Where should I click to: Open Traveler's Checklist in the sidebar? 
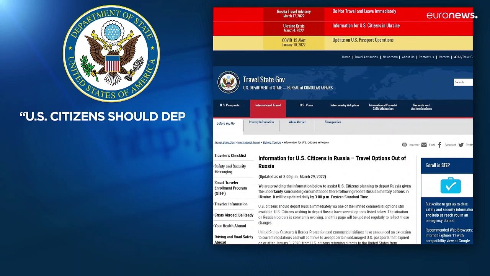(230, 156)
